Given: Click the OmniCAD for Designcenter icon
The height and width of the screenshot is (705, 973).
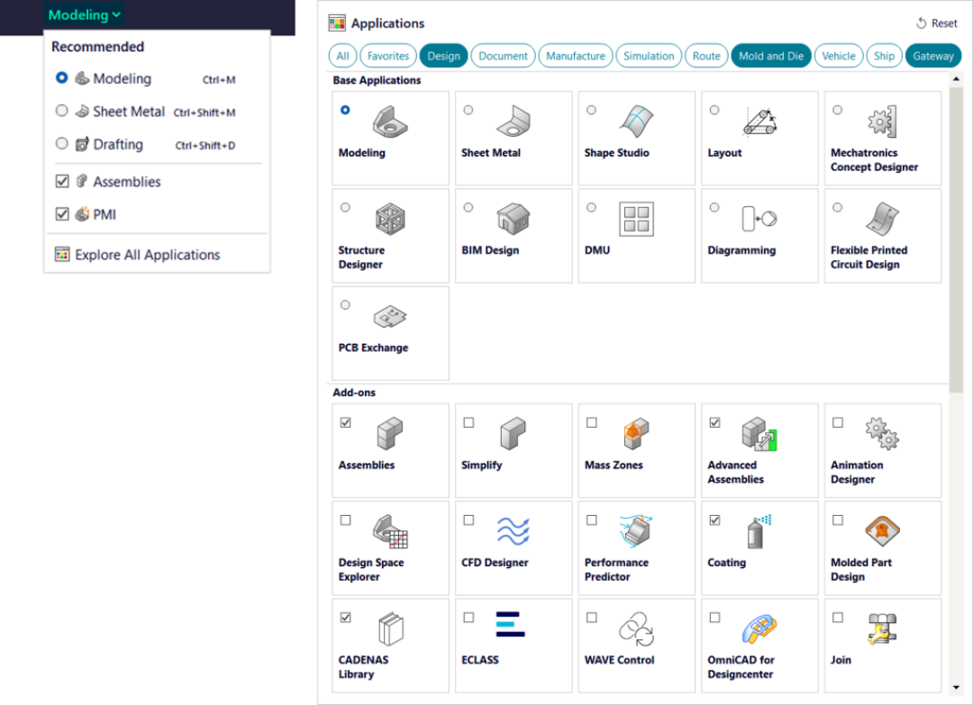Looking at the screenshot, I should click(x=759, y=628).
